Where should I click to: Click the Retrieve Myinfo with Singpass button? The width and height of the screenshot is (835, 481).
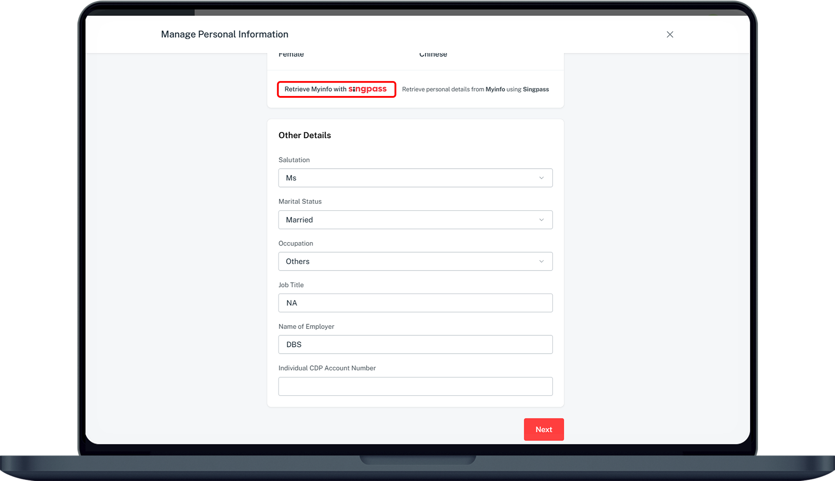[x=337, y=89]
